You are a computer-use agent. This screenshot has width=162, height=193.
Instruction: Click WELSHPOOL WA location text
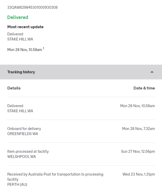coord(22,157)
